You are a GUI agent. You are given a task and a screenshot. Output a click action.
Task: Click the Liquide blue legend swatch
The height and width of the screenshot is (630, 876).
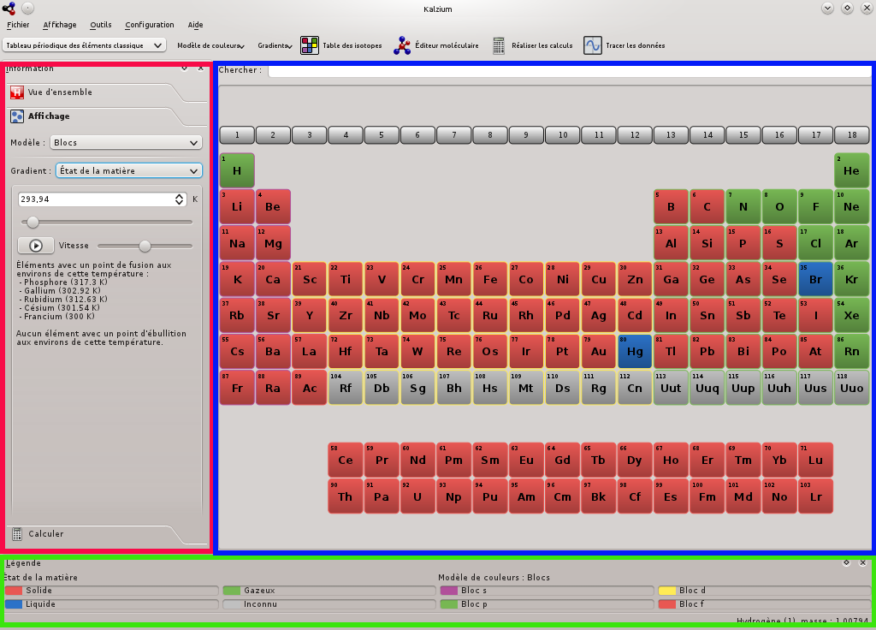point(14,604)
